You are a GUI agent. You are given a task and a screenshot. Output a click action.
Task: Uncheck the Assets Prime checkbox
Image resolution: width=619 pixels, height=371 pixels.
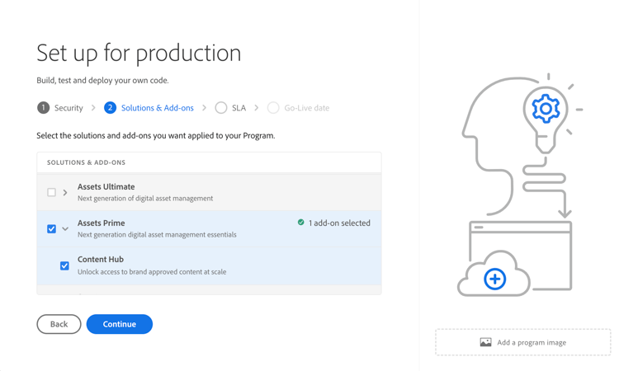(x=51, y=228)
